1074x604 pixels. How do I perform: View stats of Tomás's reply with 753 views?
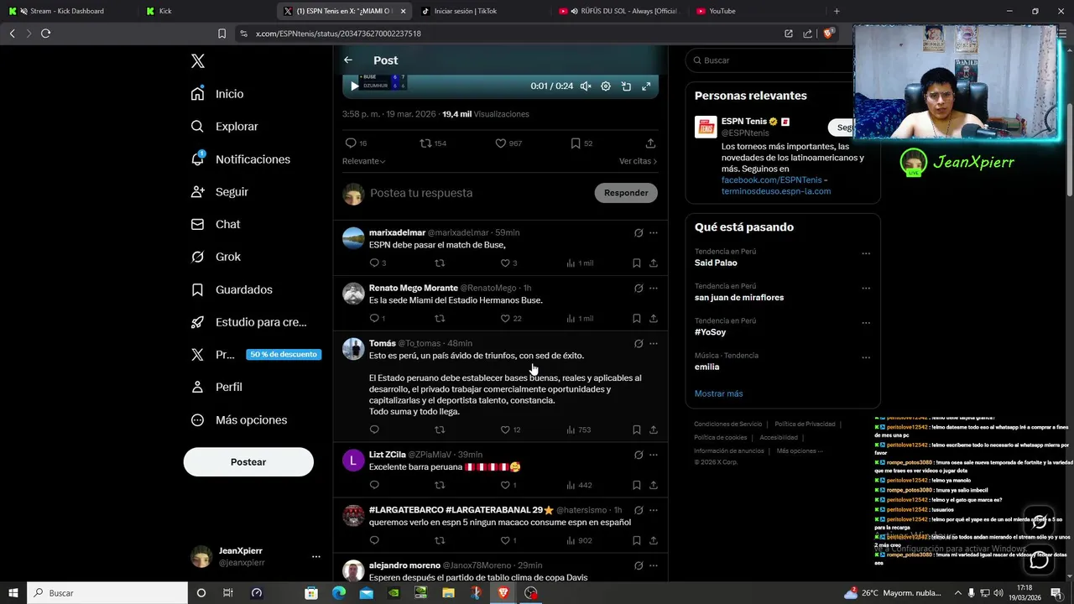pyautogui.click(x=578, y=430)
